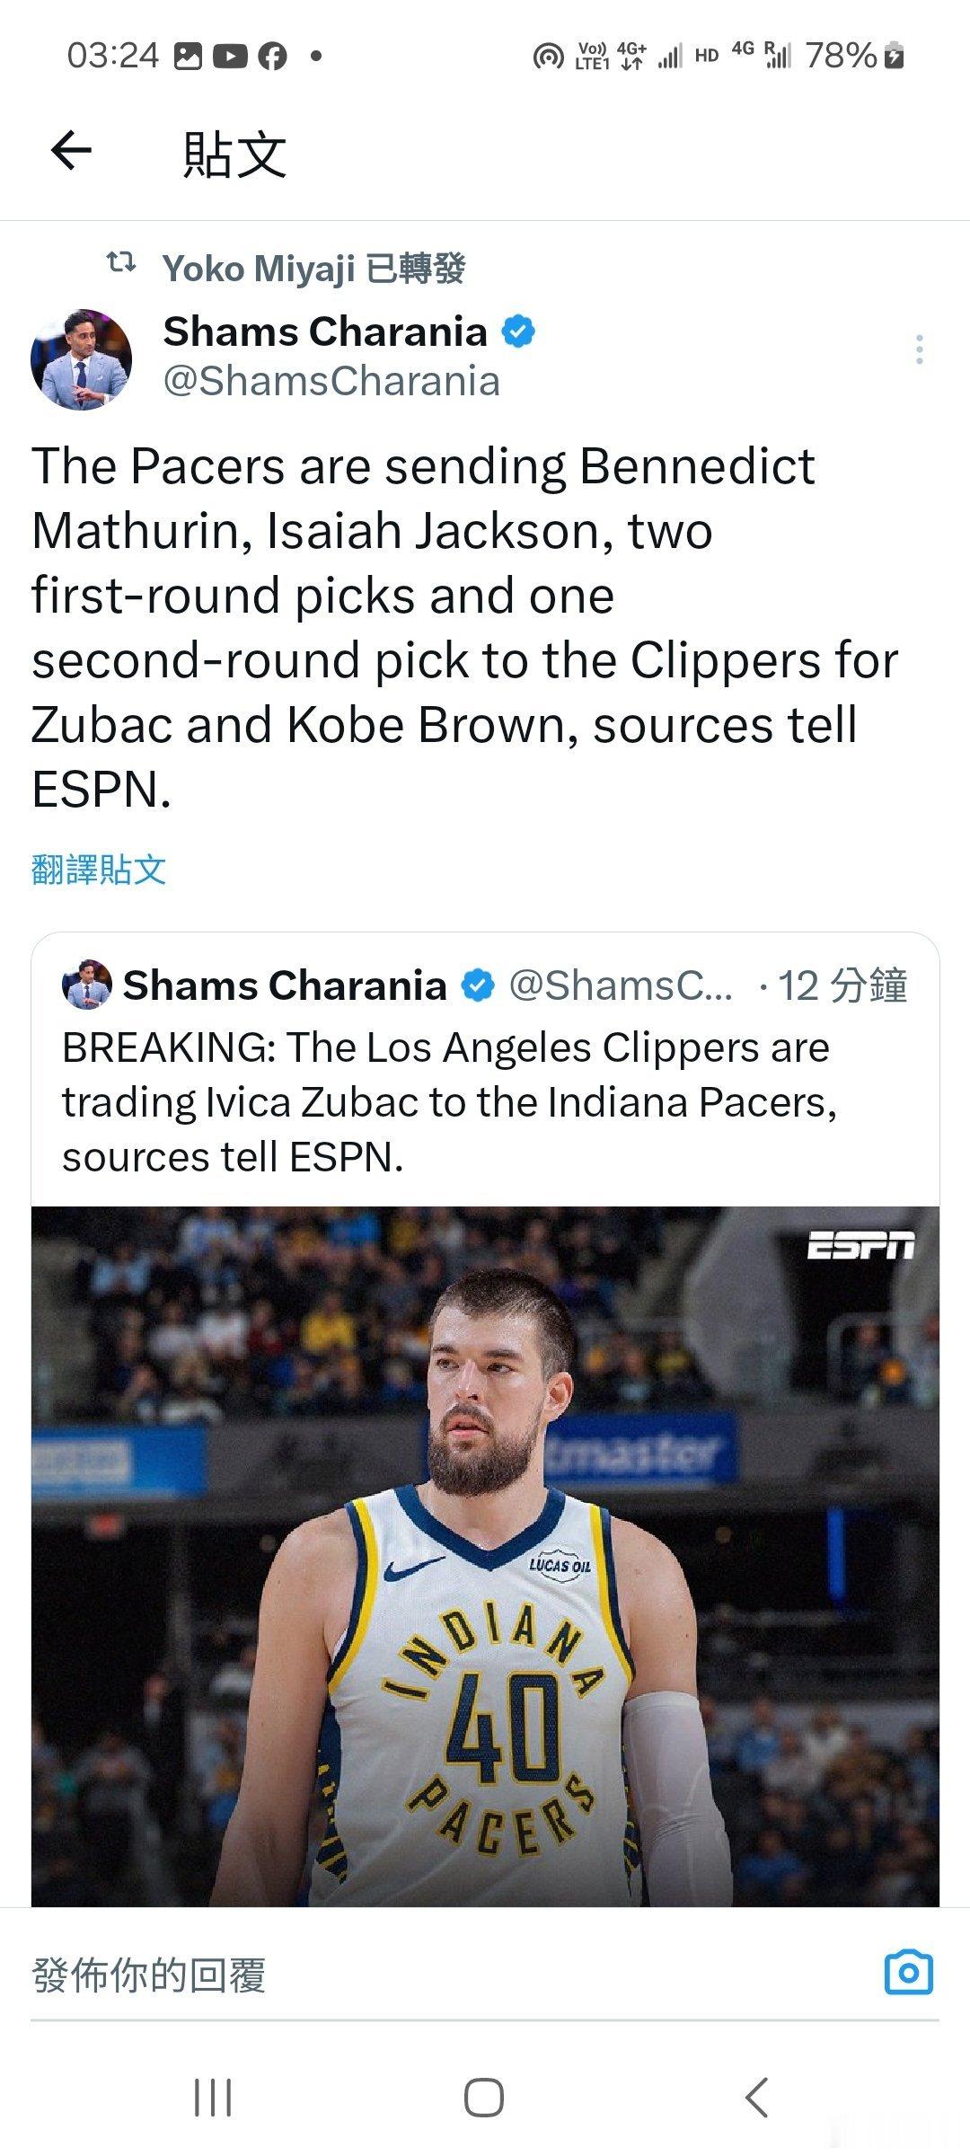
Task: Tap the camera icon in reply bar
Action: pos(909,1974)
